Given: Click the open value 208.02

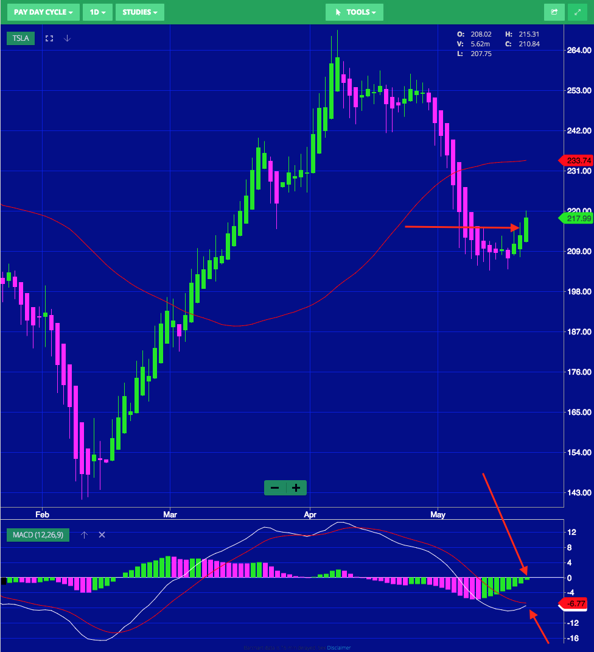Looking at the screenshot, I should pyautogui.click(x=481, y=34).
